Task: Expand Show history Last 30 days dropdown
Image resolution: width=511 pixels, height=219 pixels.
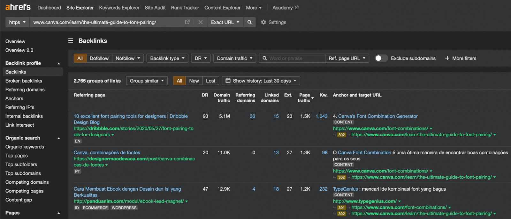Action: pyautogui.click(x=261, y=81)
